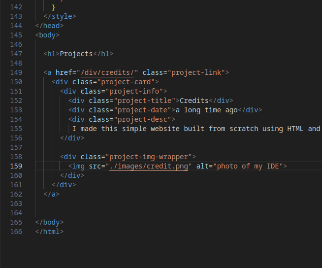Click line number 147 in the gutter
Image resolution: width=322 pixels, height=268 pixels.
[16, 54]
